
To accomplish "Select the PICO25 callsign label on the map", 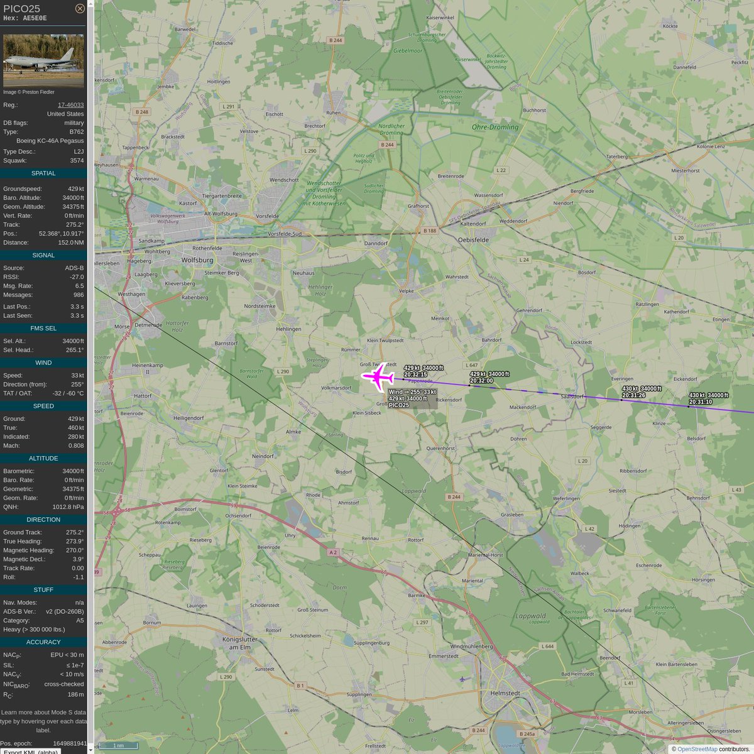I will pos(400,405).
